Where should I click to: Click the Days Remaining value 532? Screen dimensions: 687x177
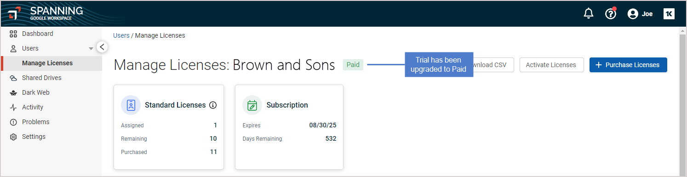coord(331,138)
